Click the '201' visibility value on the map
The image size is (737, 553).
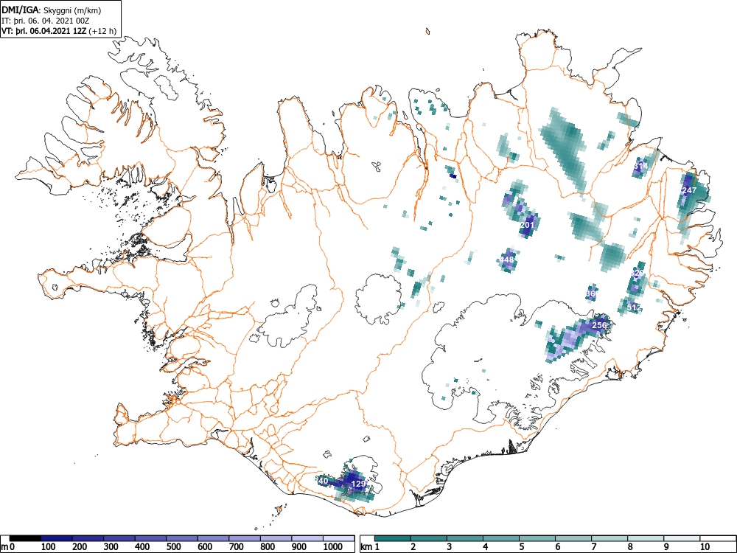528,225
